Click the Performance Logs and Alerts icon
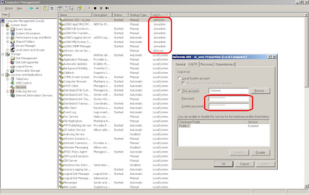The image size is (309, 195). [x=13, y=38]
